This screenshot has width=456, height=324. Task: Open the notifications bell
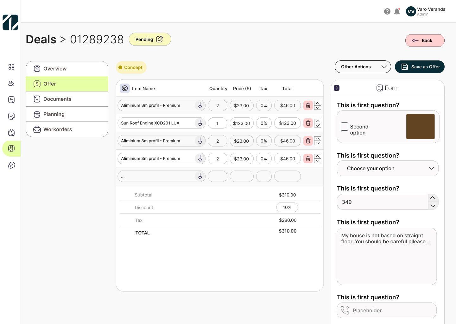(x=397, y=12)
